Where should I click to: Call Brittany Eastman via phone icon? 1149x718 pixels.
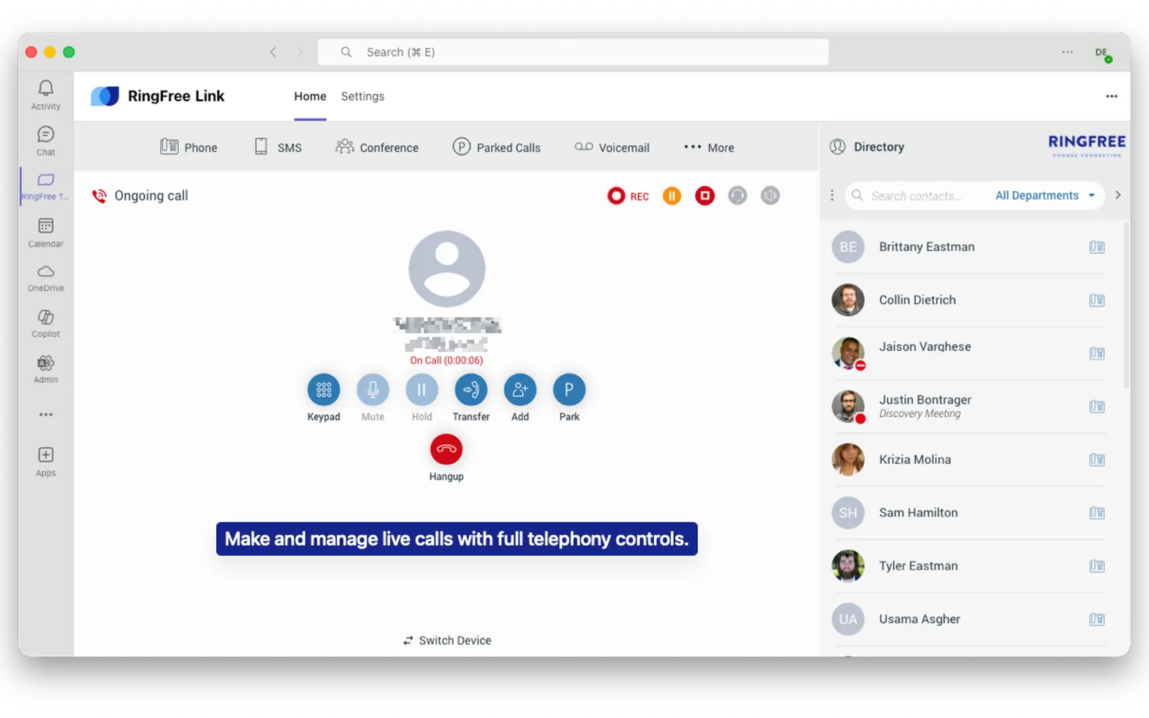1097,247
